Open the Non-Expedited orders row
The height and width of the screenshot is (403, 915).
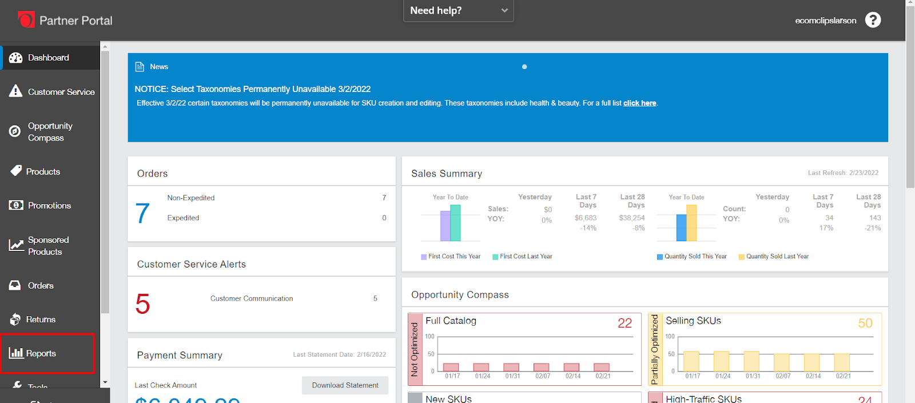[191, 198]
